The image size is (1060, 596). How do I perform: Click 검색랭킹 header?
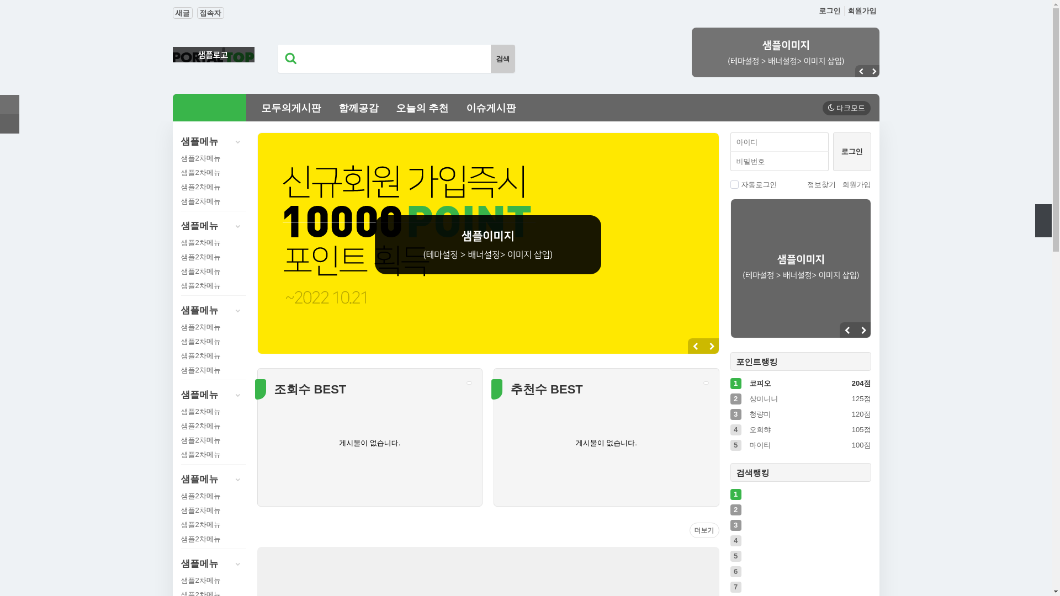(801, 472)
